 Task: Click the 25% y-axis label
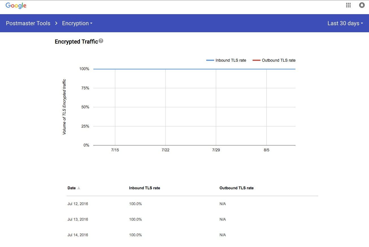click(85, 126)
